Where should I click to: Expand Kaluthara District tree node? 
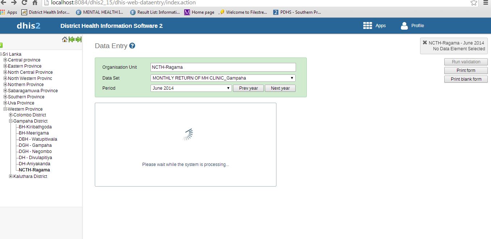click(11, 176)
